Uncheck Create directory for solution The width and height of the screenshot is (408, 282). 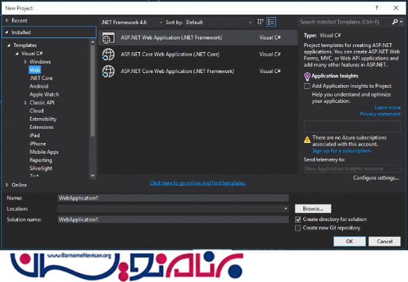[x=298, y=220]
